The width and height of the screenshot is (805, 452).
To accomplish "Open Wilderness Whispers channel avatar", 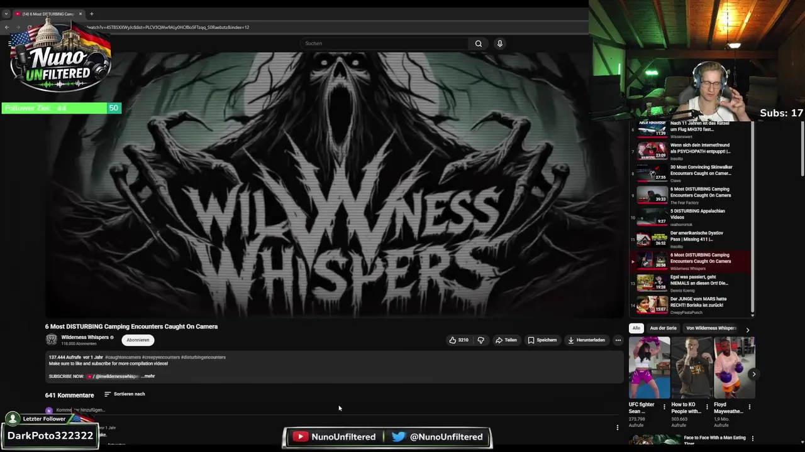I will pos(52,340).
